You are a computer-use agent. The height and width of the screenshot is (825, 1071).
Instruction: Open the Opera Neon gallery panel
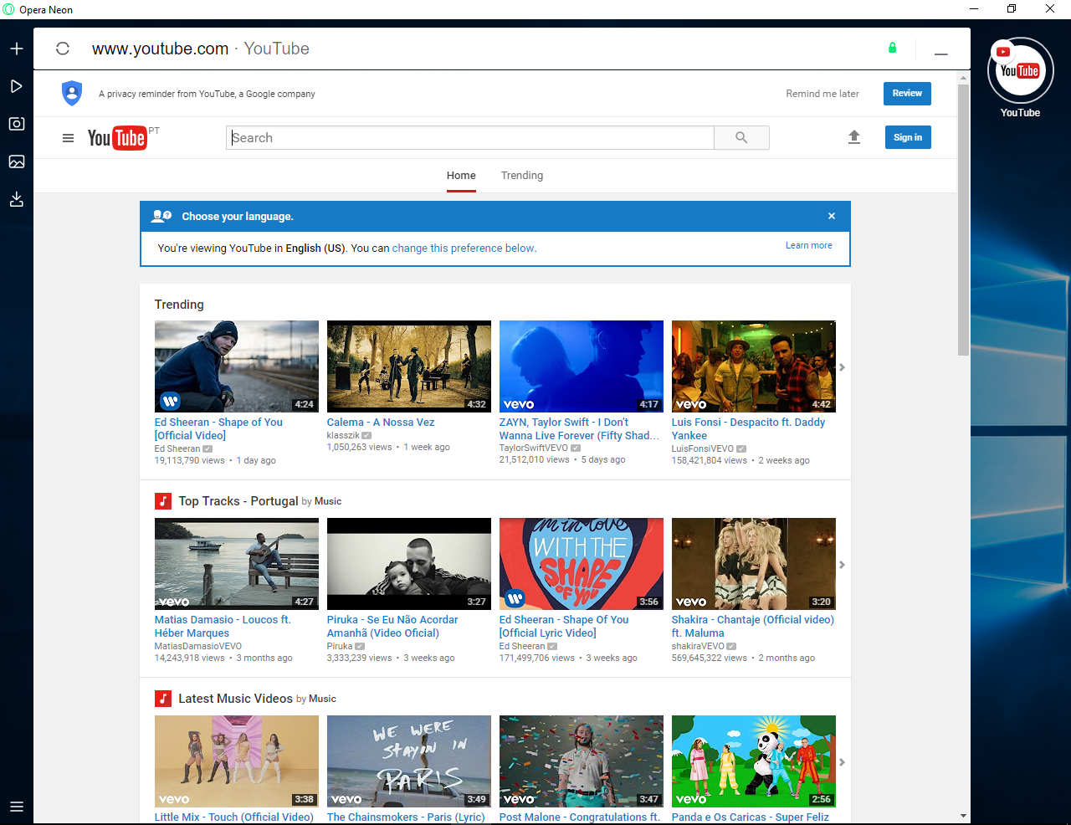tap(17, 161)
